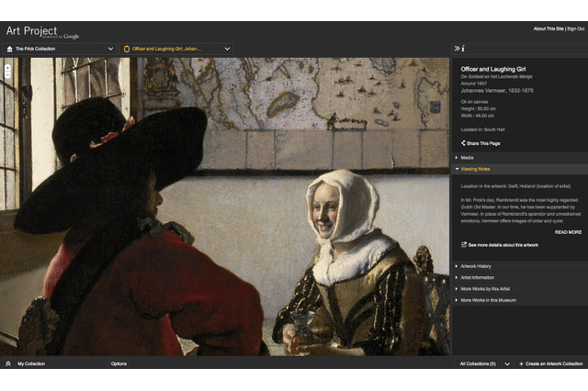Image resolution: width=588 pixels, height=391 pixels.
Task: Open the Officer and Laughing Girl artwork dropdown
Action: (227, 49)
